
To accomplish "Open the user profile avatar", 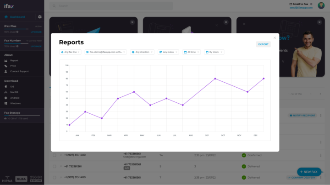I will pyautogui.click(x=321, y=5).
